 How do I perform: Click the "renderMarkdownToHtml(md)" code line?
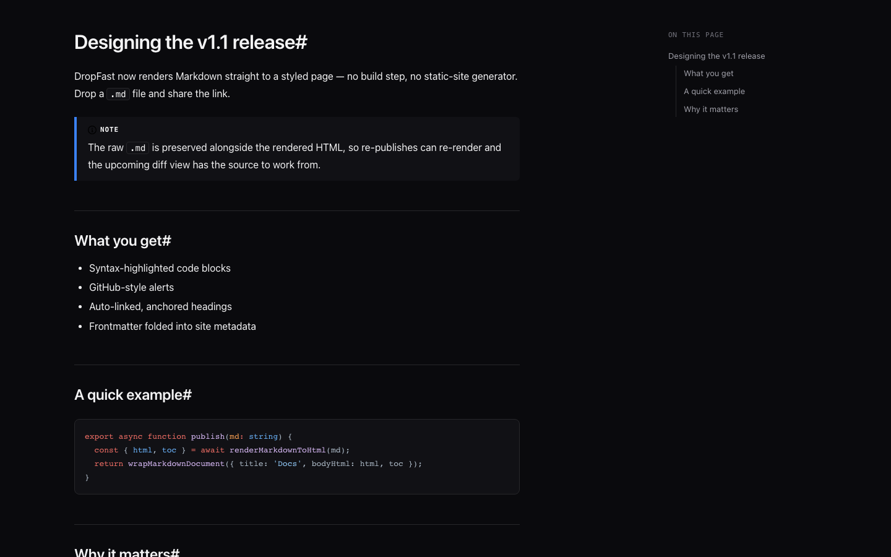222,450
